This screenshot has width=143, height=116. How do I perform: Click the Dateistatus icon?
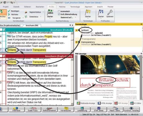26,17
